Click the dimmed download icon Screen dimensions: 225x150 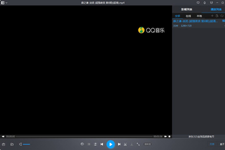coord(132,145)
